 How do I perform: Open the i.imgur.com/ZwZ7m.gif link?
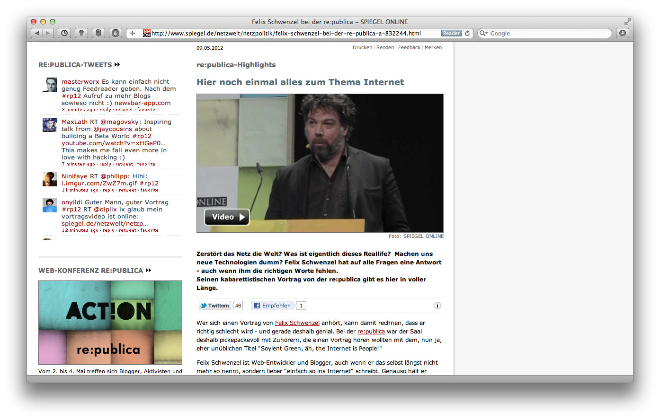point(99,183)
